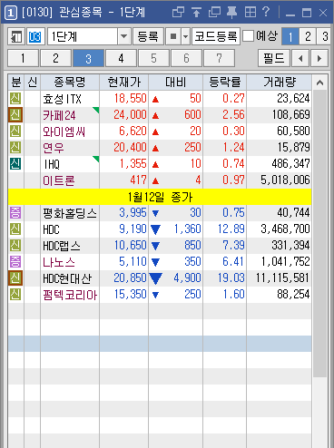The height and width of the screenshot is (448, 334).
Task: Sort by the 현재가 column header
Action: [124, 83]
